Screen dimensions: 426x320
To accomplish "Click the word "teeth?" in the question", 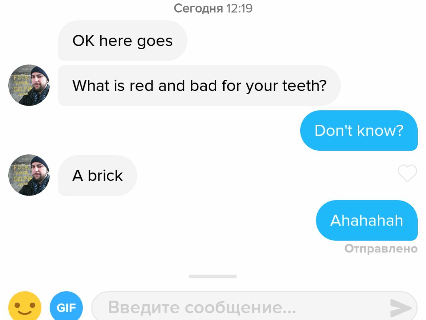I will (305, 85).
